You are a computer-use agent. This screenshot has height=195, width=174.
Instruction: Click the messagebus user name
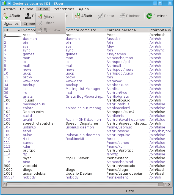tap(34, 104)
